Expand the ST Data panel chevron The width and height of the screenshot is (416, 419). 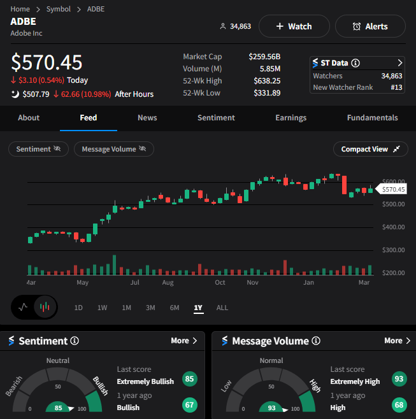[x=399, y=63]
